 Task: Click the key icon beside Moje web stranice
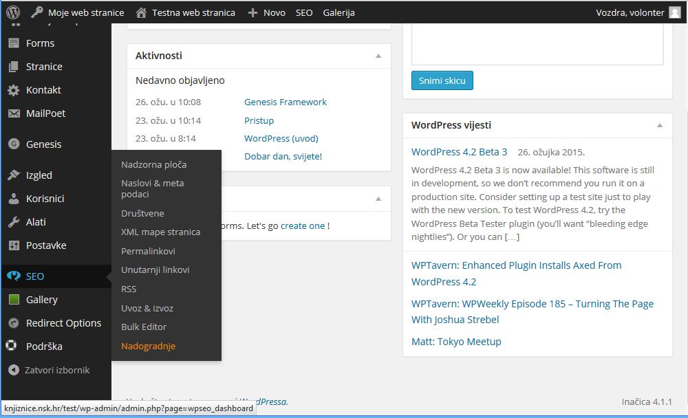(37, 12)
